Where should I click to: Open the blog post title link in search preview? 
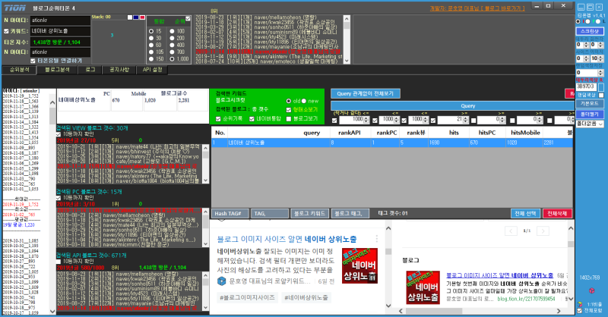coord(287,239)
